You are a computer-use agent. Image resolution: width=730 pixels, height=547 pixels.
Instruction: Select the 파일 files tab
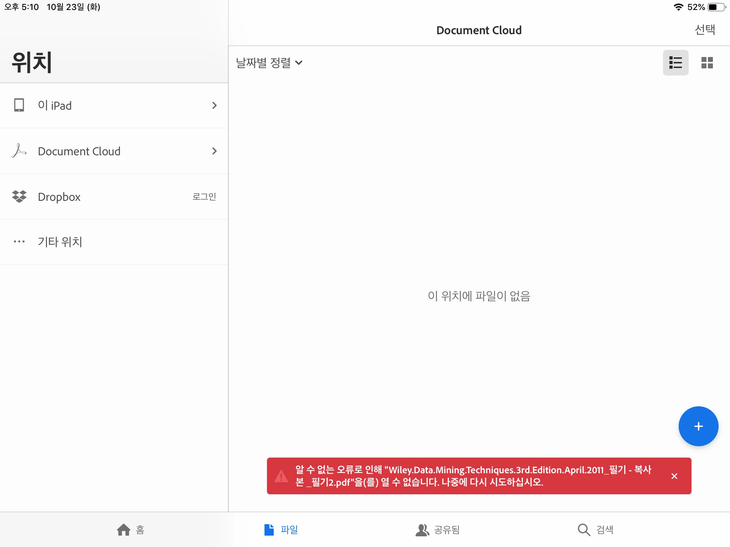pos(281,530)
